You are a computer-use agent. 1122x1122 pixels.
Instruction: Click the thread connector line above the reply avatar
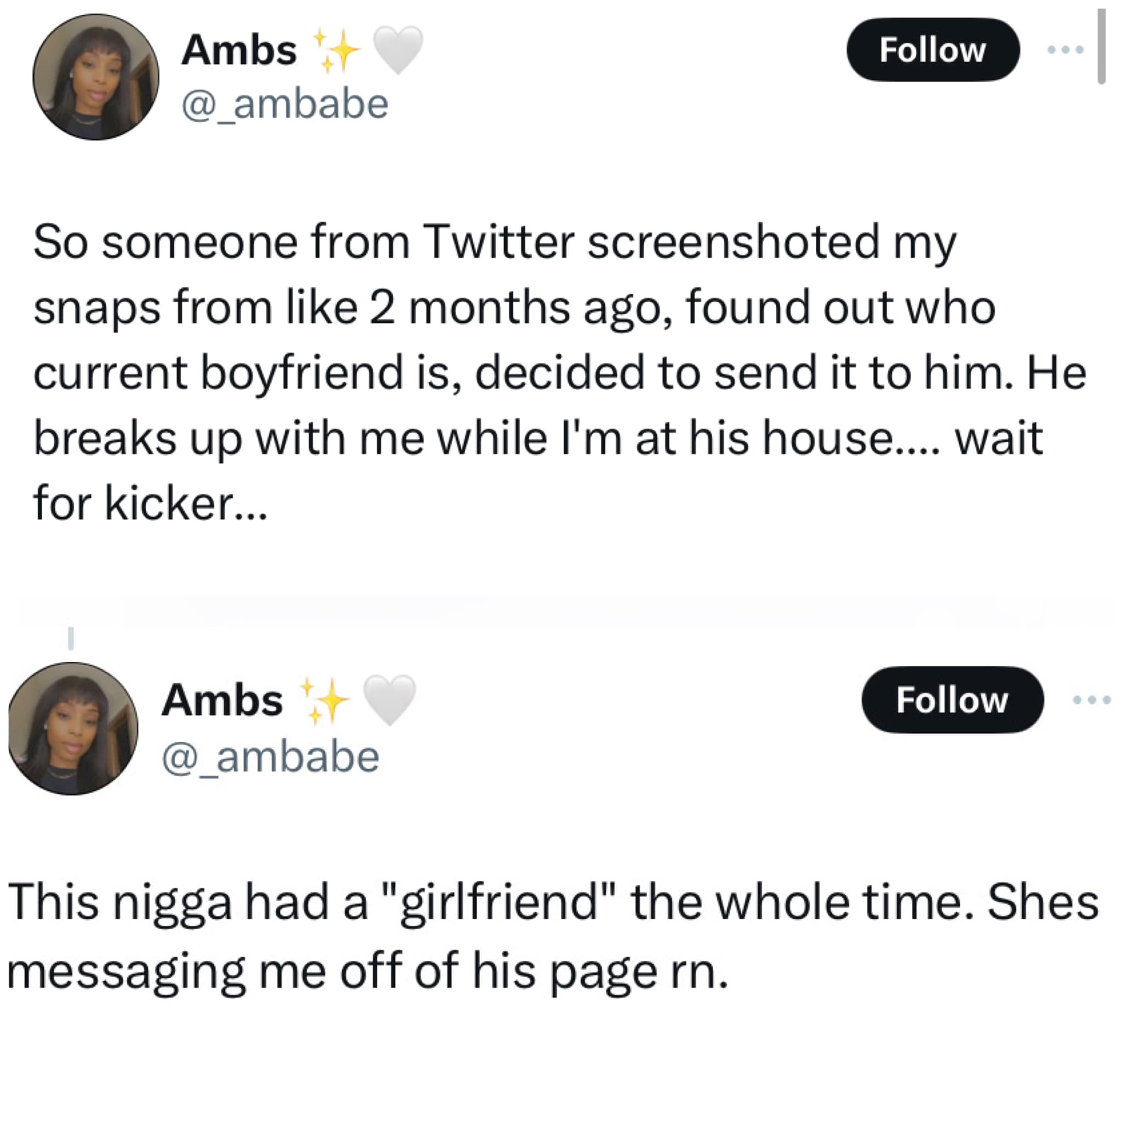click(71, 638)
